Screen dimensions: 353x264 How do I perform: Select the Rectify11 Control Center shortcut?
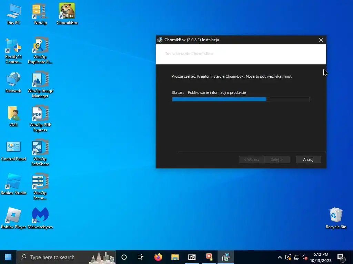(x=13, y=51)
